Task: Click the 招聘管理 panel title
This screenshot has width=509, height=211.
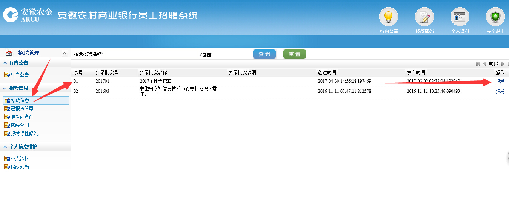Action: pos(29,53)
